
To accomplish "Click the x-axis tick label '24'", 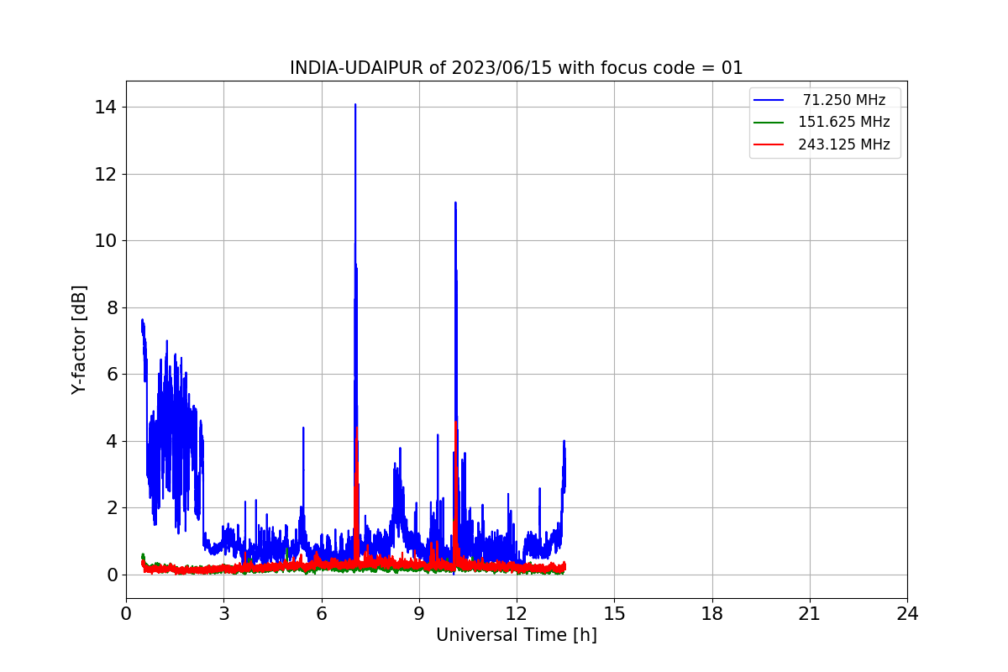I will [x=907, y=614].
